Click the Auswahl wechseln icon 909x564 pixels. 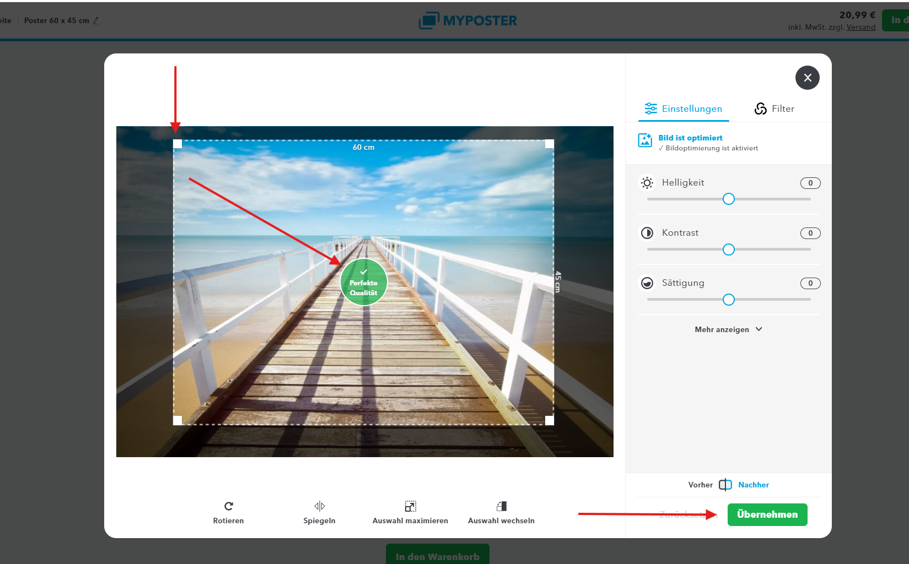[x=502, y=506]
